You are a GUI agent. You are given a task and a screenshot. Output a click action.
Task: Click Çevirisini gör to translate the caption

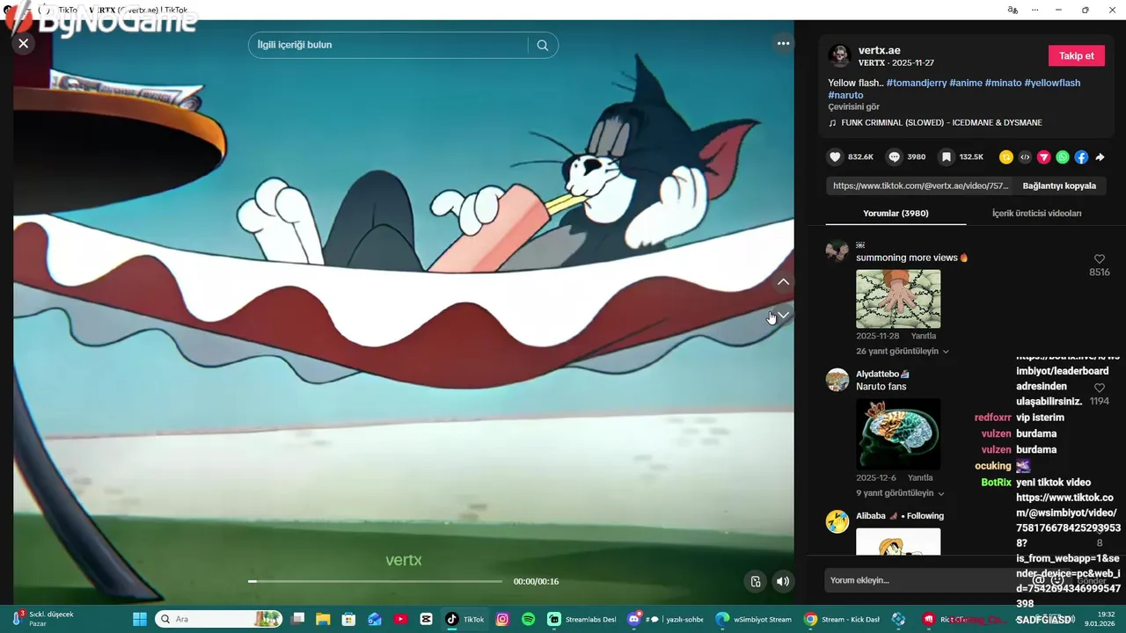pyautogui.click(x=853, y=106)
